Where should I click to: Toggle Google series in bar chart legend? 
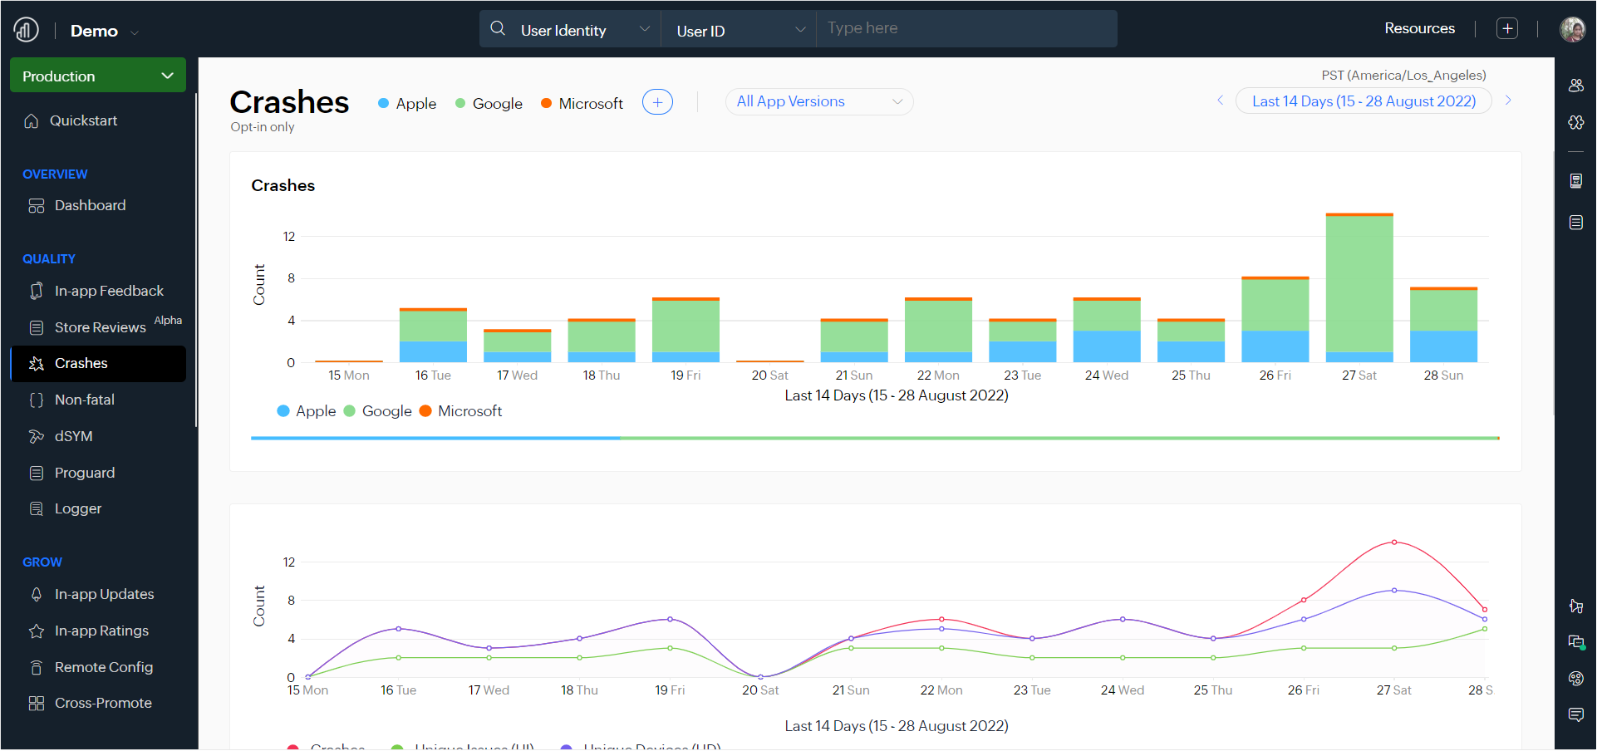(x=378, y=411)
